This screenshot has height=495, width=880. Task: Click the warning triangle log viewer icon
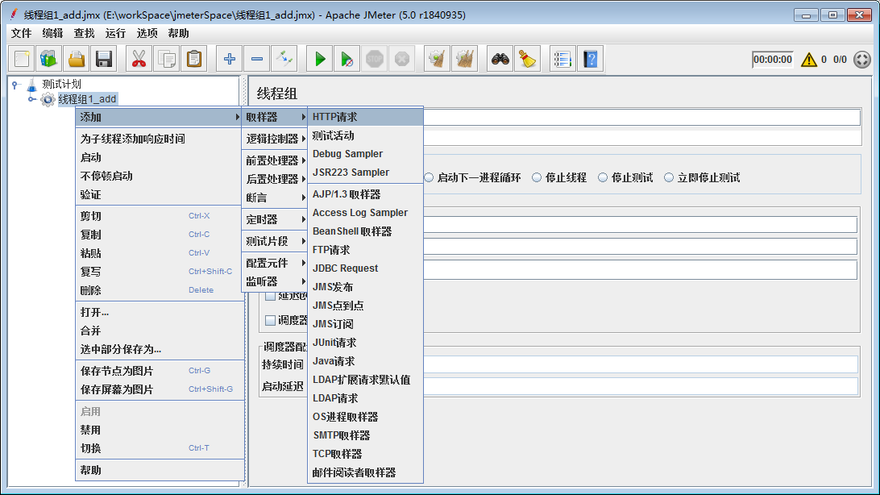click(x=809, y=60)
